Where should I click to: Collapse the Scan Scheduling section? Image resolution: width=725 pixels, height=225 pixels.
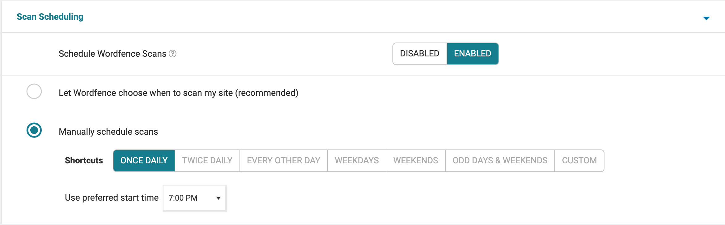click(706, 18)
